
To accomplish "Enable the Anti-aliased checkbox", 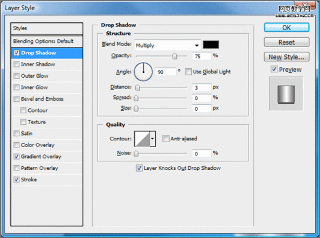I will 166,139.
